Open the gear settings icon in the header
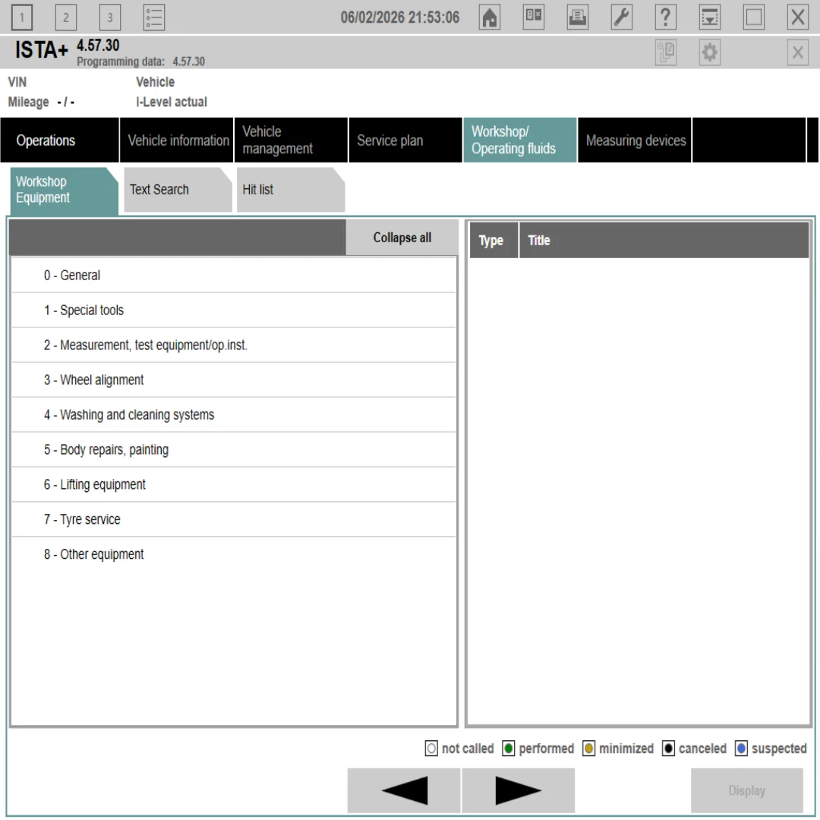 click(x=710, y=52)
